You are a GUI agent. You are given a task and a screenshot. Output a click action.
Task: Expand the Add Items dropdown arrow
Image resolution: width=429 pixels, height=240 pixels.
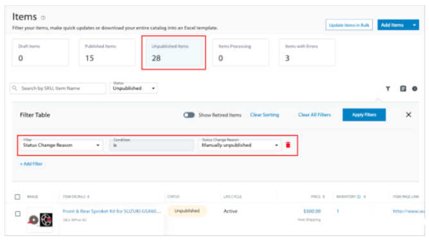coord(414,25)
